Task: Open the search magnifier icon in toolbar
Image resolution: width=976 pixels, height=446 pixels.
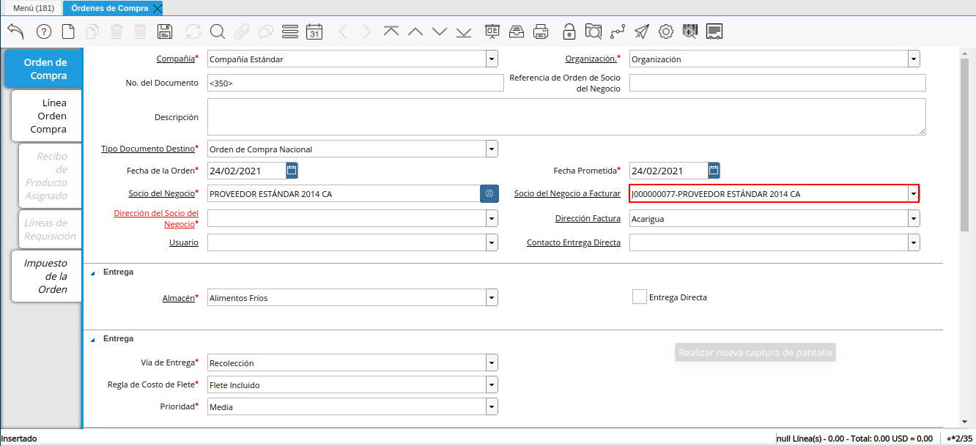Action: (217, 31)
